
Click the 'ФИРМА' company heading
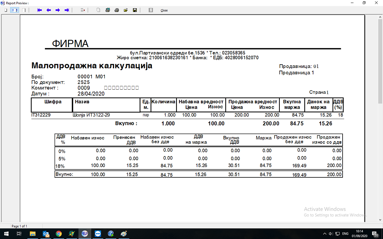(70, 44)
